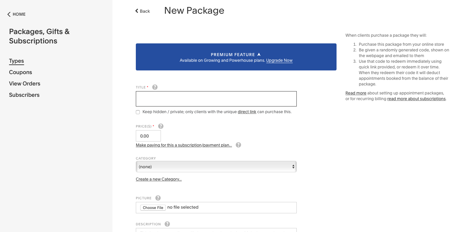Click the Choose File button
466x232 pixels.
pyautogui.click(x=153, y=208)
